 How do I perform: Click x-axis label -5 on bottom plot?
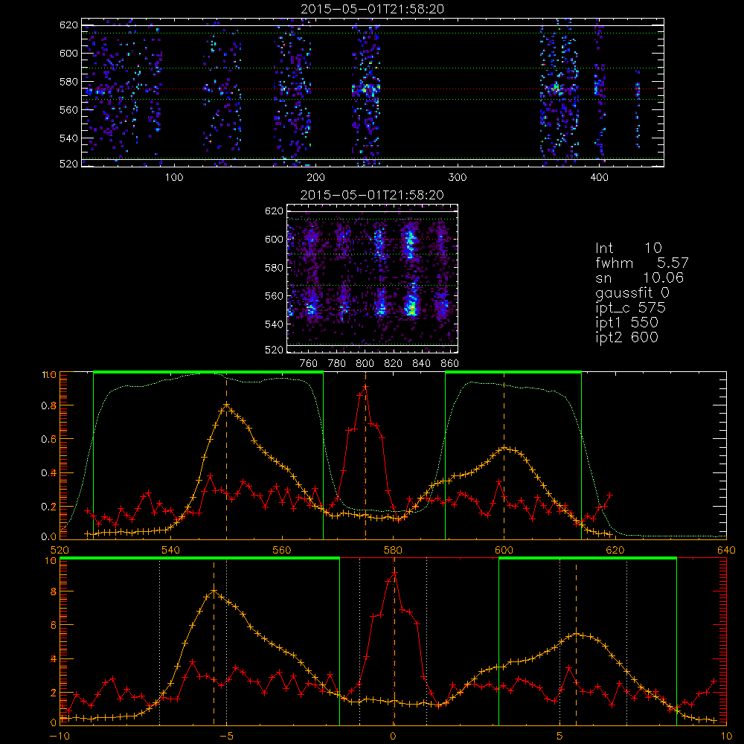[x=226, y=736]
